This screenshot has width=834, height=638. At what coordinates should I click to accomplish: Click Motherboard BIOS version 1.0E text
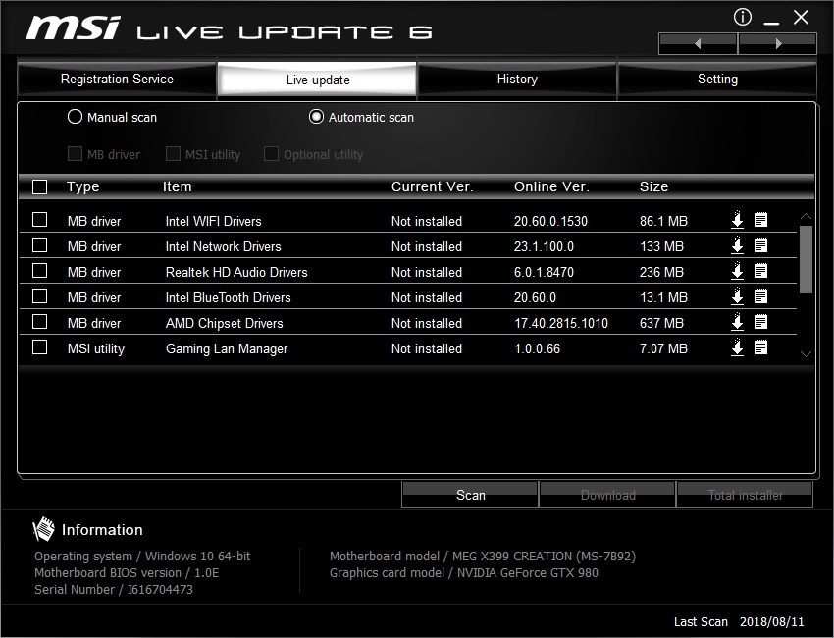(127, 572)
